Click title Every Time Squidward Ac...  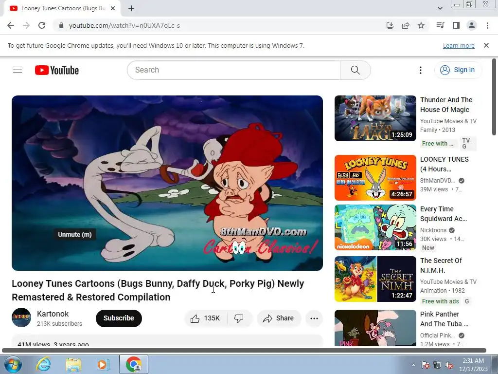click(x=444, y=214)
